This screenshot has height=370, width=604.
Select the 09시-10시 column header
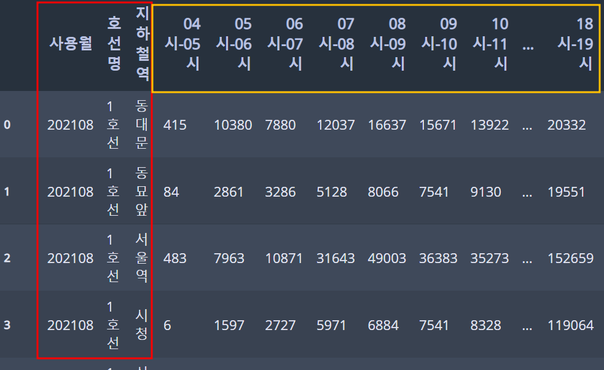(439, 44)
